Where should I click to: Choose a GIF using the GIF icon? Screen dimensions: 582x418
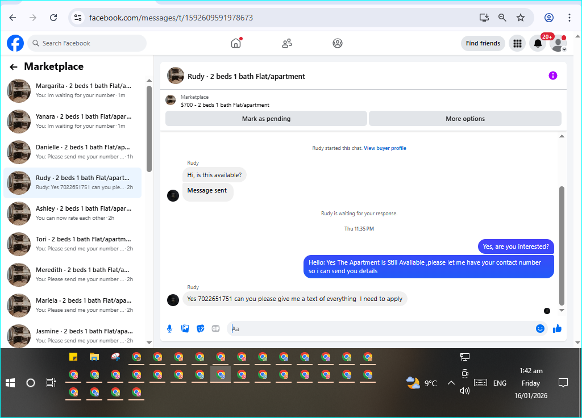click(x=215, y=329)
